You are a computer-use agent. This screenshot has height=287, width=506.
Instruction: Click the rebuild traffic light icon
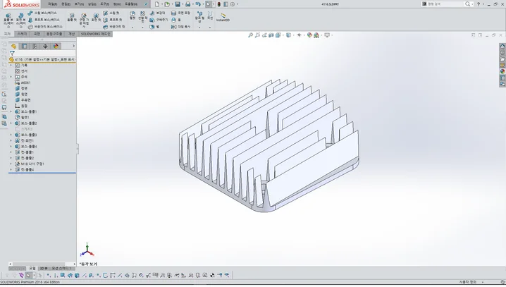click(x=217, y=4)
